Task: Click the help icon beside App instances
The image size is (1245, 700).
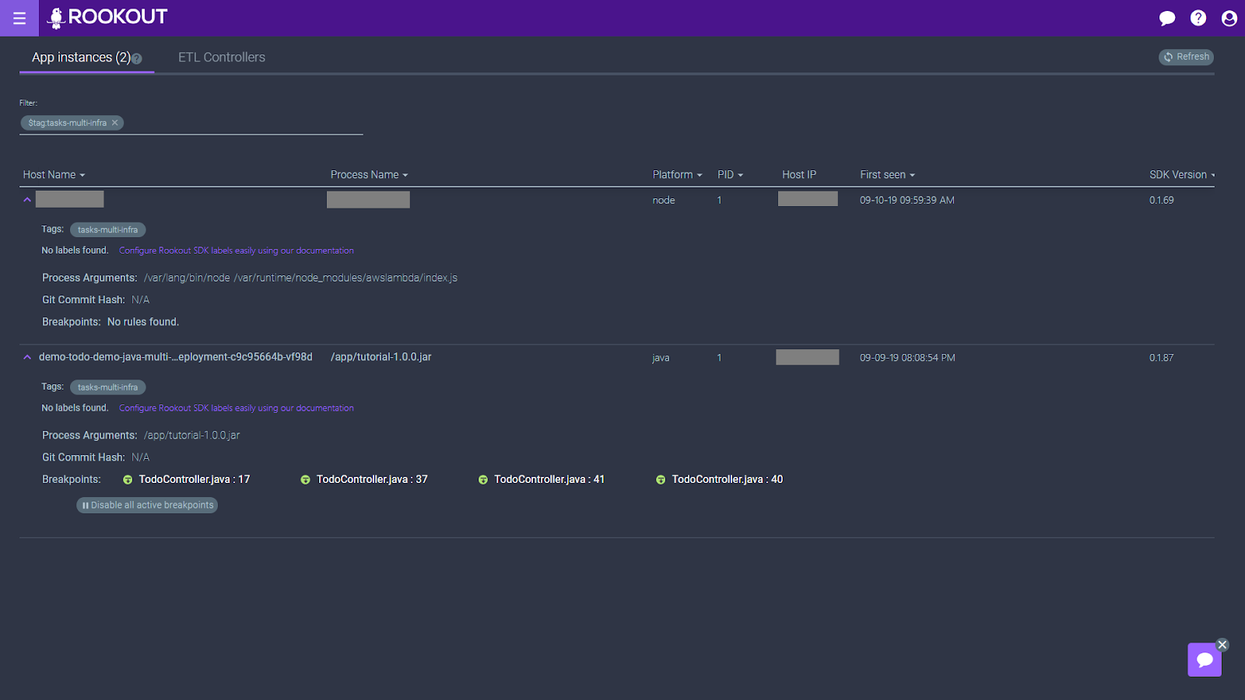Action: (x=137, y=58)
